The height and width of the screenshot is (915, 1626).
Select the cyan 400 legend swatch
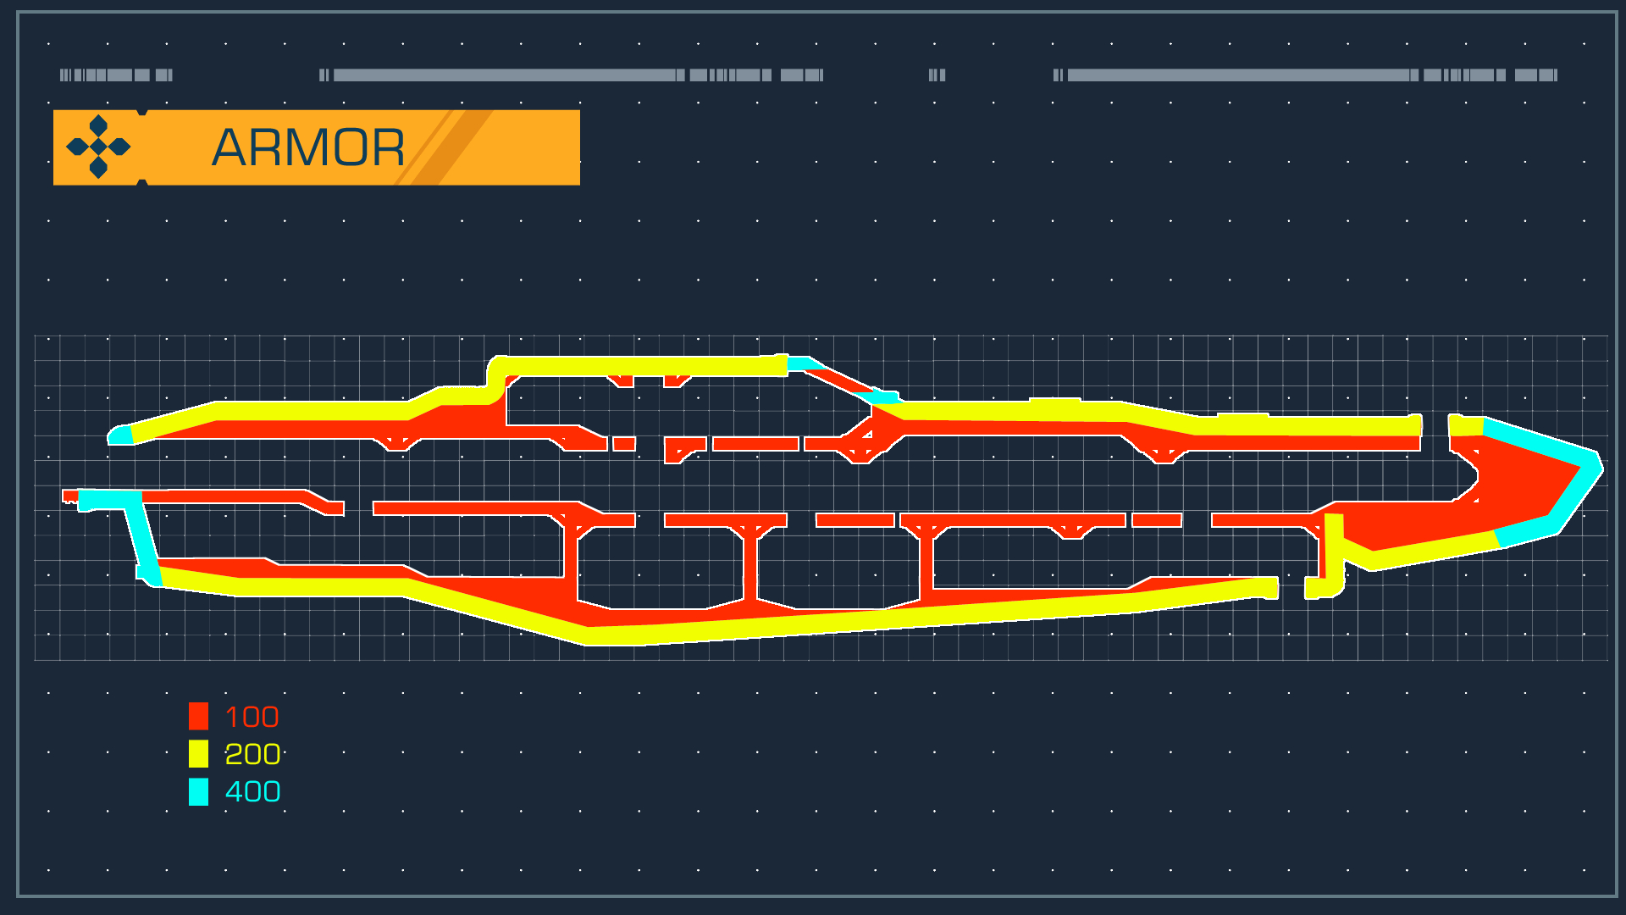[x=198, y=791]
